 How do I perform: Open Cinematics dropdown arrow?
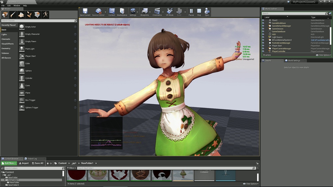163,12
